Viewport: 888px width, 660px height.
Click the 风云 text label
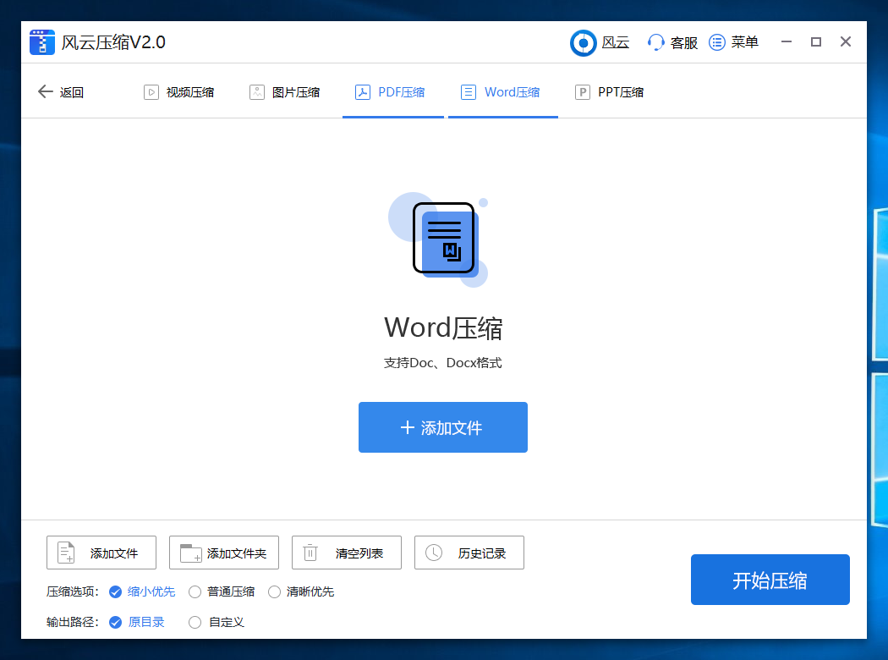[x=616, y=42]
